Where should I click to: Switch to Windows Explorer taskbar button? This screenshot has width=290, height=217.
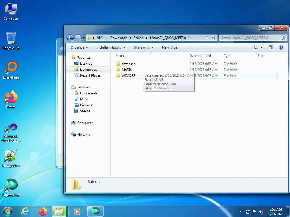click(x=59, y=211)
